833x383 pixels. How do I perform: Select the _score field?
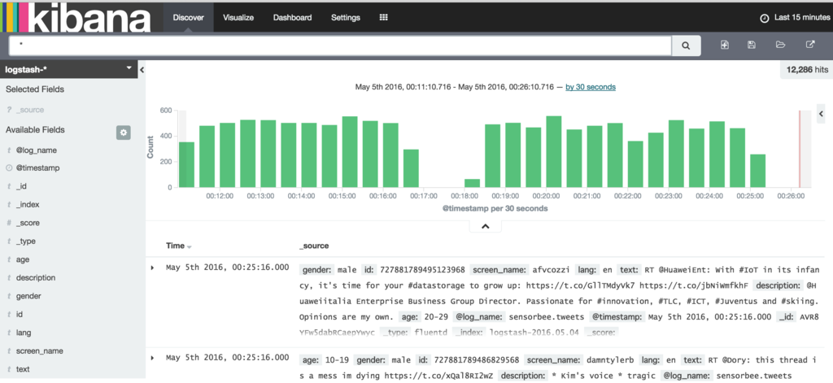pos(28,223)
